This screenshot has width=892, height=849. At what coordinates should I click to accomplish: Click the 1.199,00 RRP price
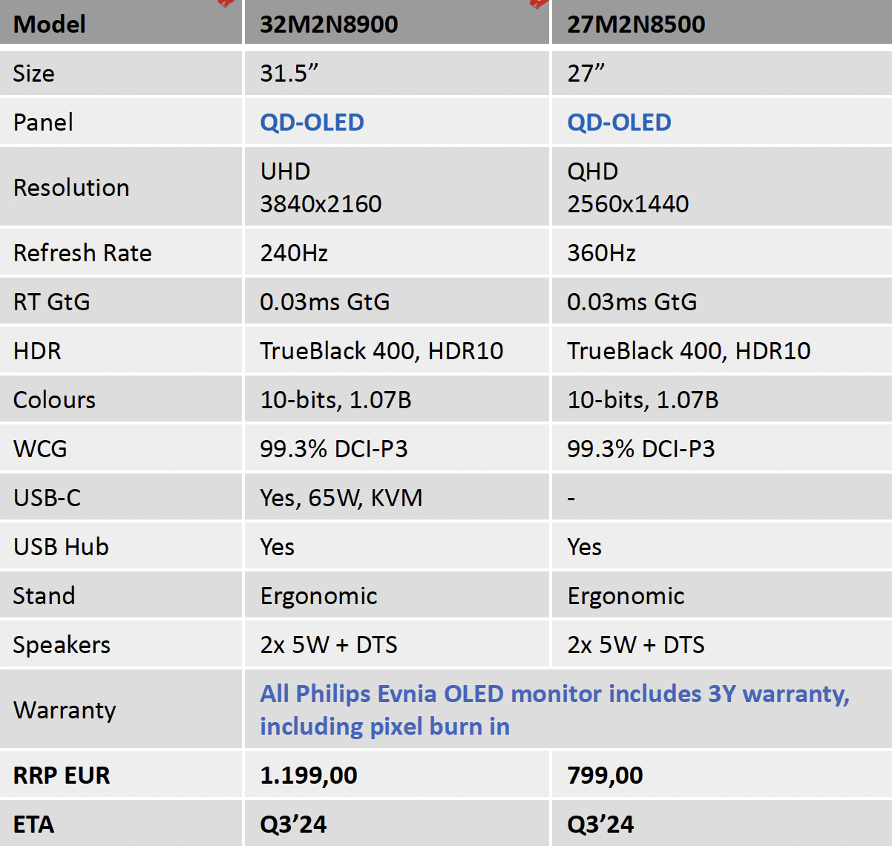[309, 776]
